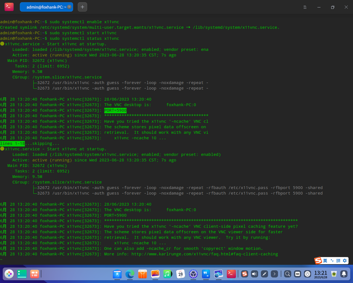Show the desktop from the dock
The image size is (353, 283).
click(x=22, y=274)
